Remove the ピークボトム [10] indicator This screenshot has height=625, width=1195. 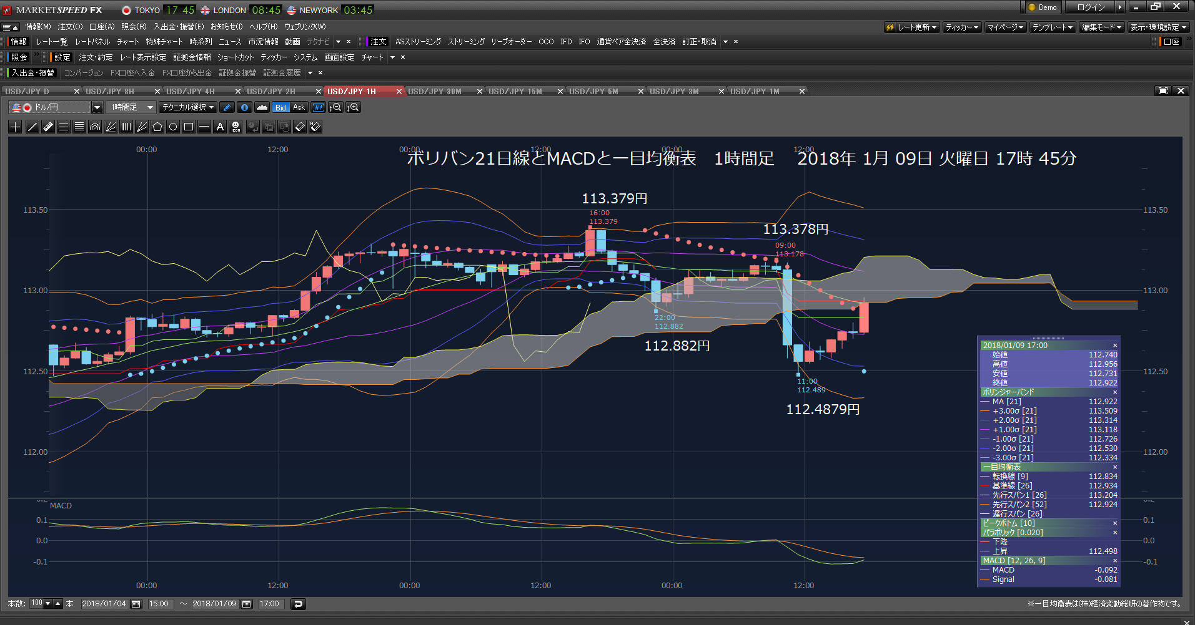pyautogui.click(x=1115, y=523)
